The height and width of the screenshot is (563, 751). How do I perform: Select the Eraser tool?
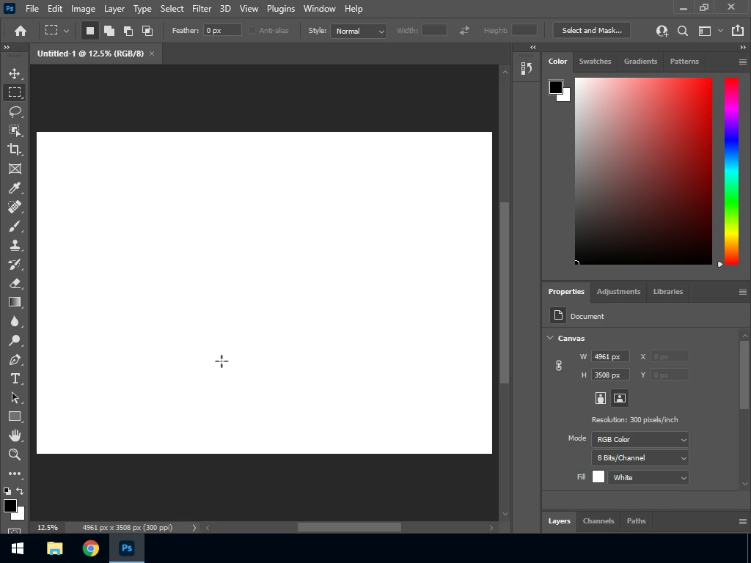tap(15, 283)
